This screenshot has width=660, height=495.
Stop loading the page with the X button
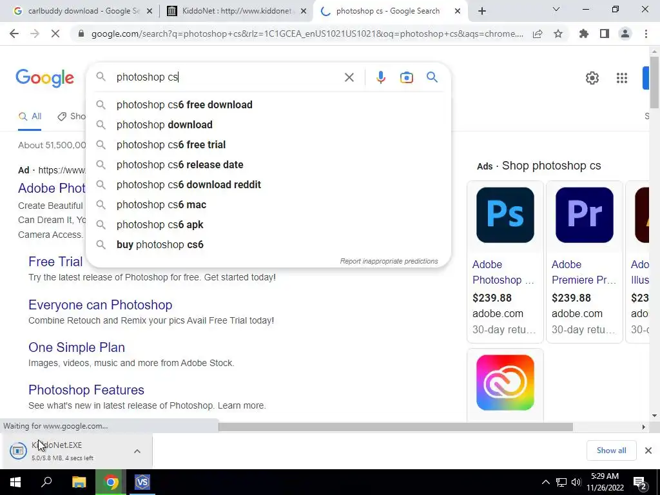click(55, 34)
